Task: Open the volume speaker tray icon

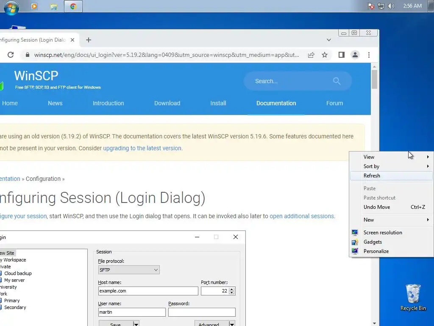Action: click(x=391, y=6)
